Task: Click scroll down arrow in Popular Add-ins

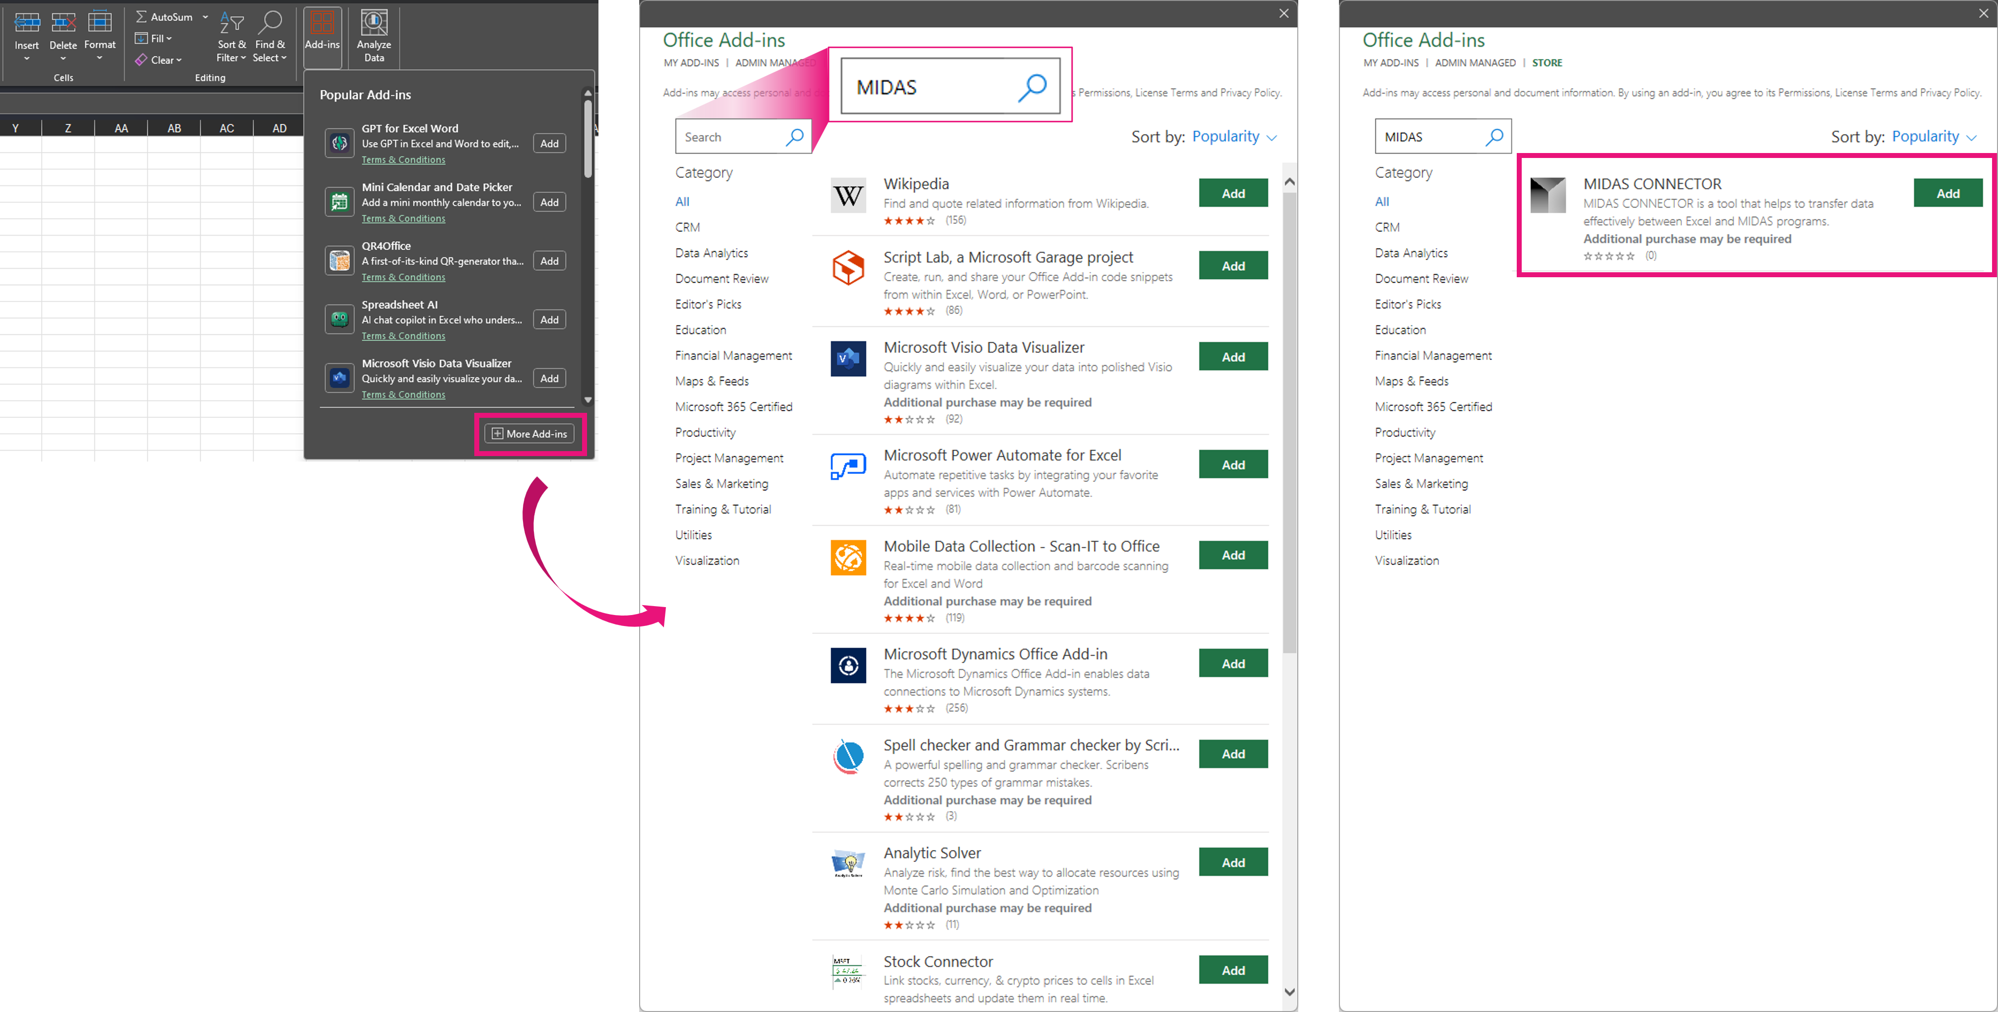Action: [x=588, y=400]
